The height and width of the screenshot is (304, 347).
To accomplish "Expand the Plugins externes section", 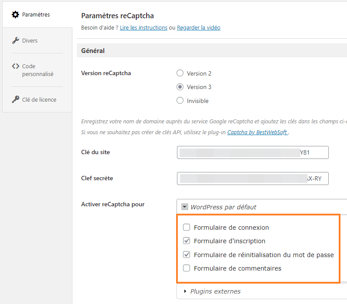I will pyautogui.click(x=216, y=291).
